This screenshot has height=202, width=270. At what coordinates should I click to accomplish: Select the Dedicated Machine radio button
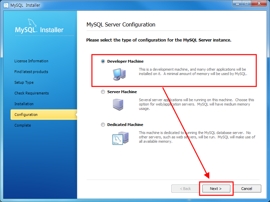coord(103,125)
